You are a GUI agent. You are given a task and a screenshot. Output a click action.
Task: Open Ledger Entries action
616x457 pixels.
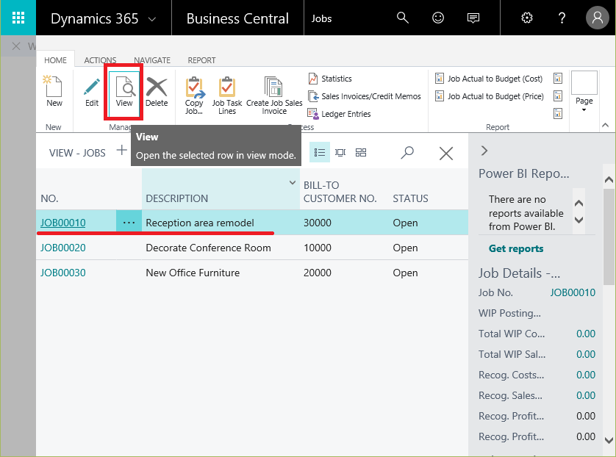coord(339,114)
